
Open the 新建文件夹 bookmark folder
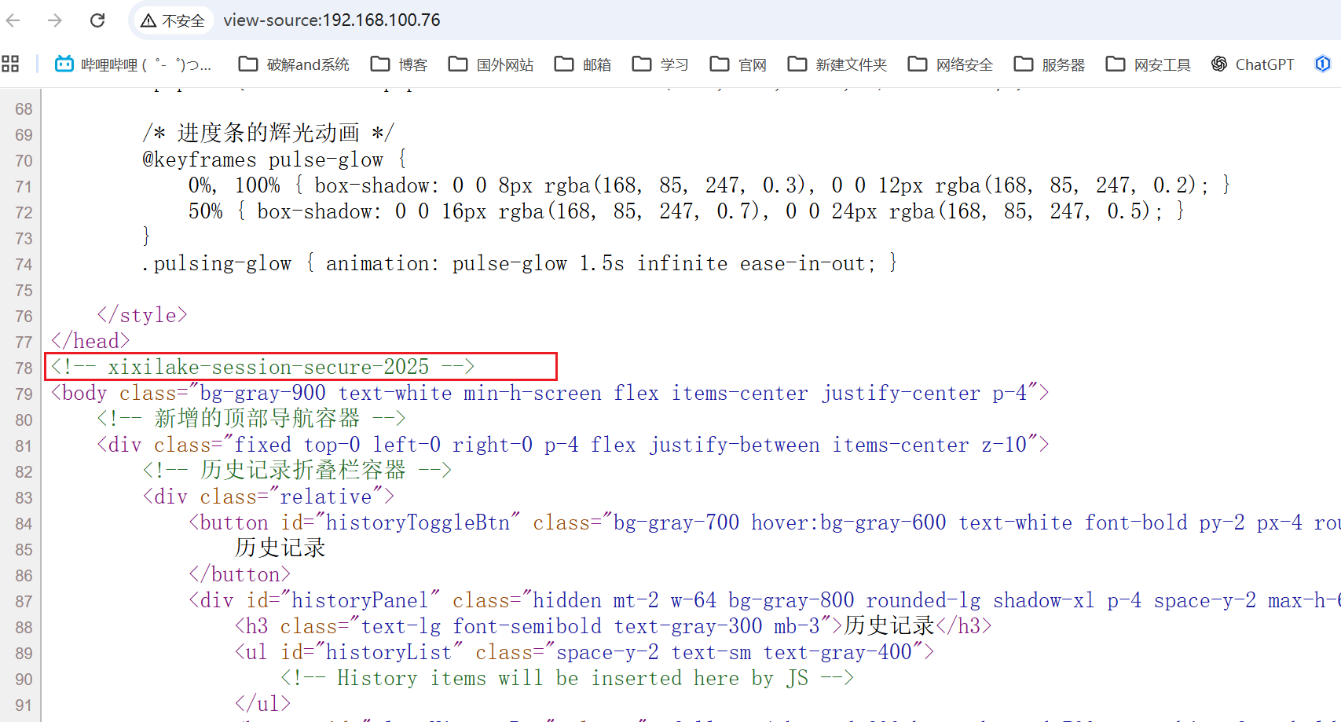[837, 64]
